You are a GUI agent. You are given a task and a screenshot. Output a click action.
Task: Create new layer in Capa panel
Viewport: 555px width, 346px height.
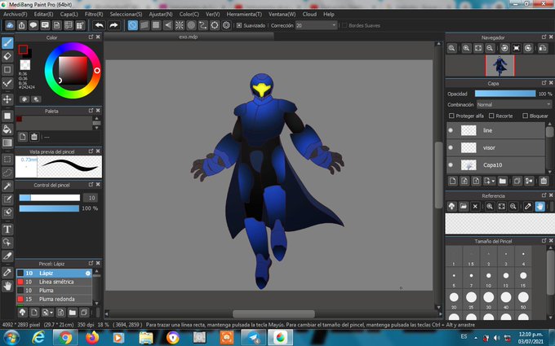tap(452, 181)
